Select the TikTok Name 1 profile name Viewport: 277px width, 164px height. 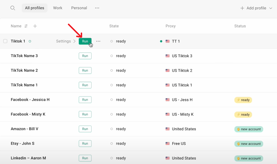click(x=24, y=85)
